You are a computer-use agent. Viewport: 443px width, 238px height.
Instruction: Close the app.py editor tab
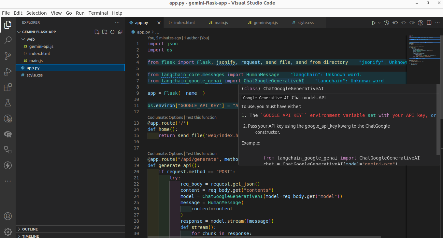159,23
